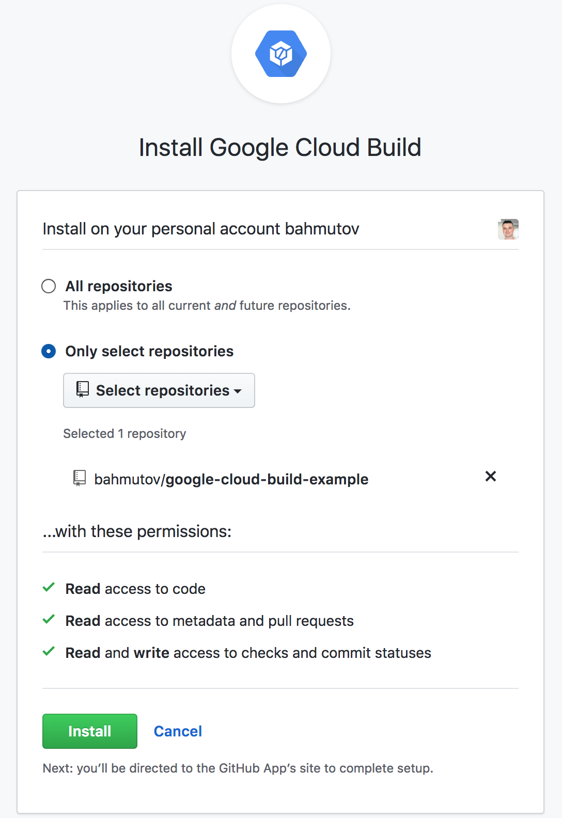Click the '...with these permissions:' heading
The width and height of the screenshot is (562, 818).
point(137,531)
